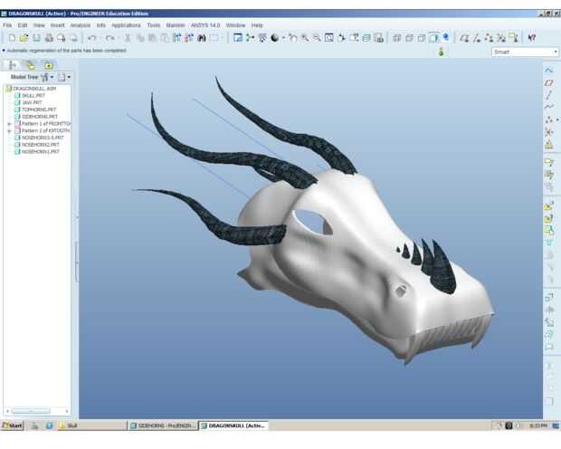The width and height of the screenshot is (561, 449).
Task: Switch to Shading display mode
Action: [x=433, y=38]
